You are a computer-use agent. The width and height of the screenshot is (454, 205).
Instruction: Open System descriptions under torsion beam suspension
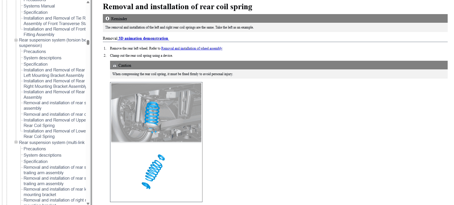(x=42, y=58)
